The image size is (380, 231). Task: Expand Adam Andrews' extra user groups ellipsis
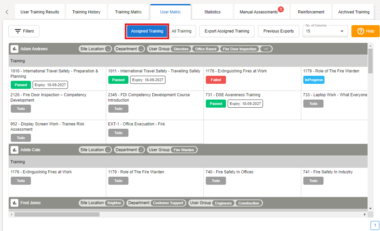(x=266, y=49)
